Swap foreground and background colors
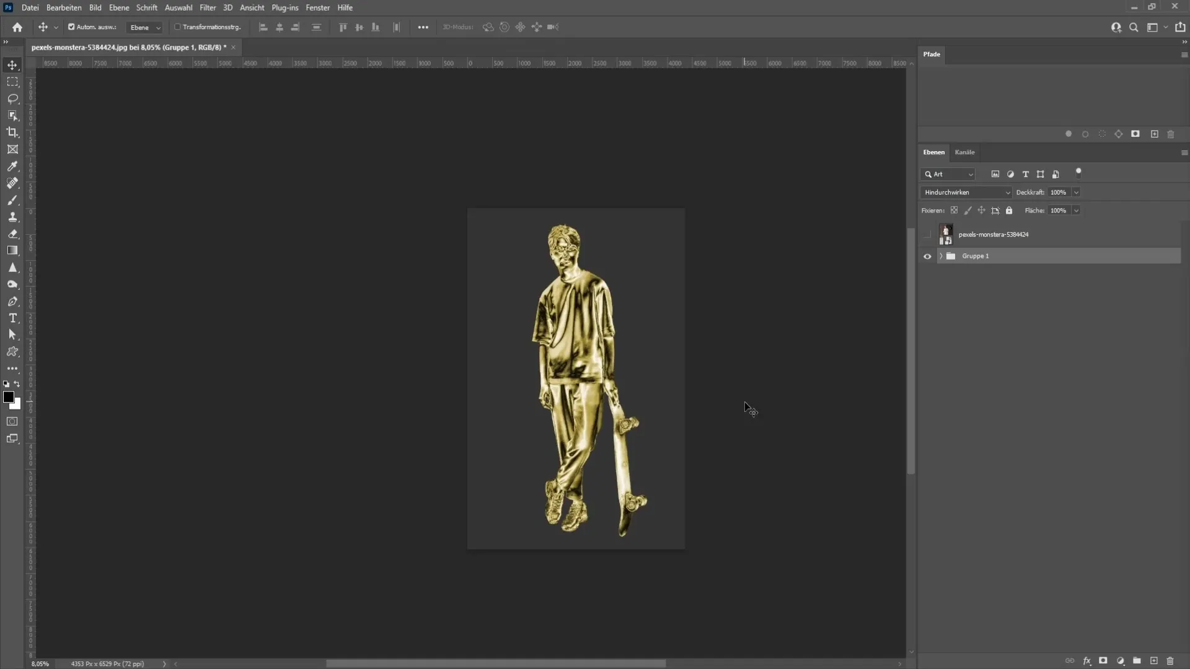1190x669 pixels. click(17, 384)
